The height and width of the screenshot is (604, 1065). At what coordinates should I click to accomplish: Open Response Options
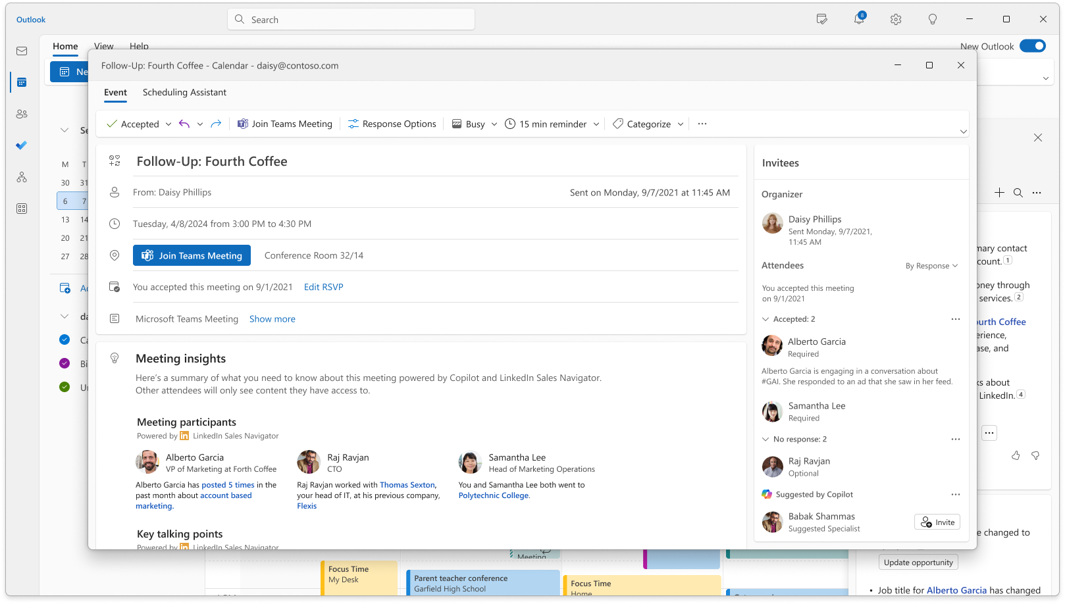coord(392,124)
